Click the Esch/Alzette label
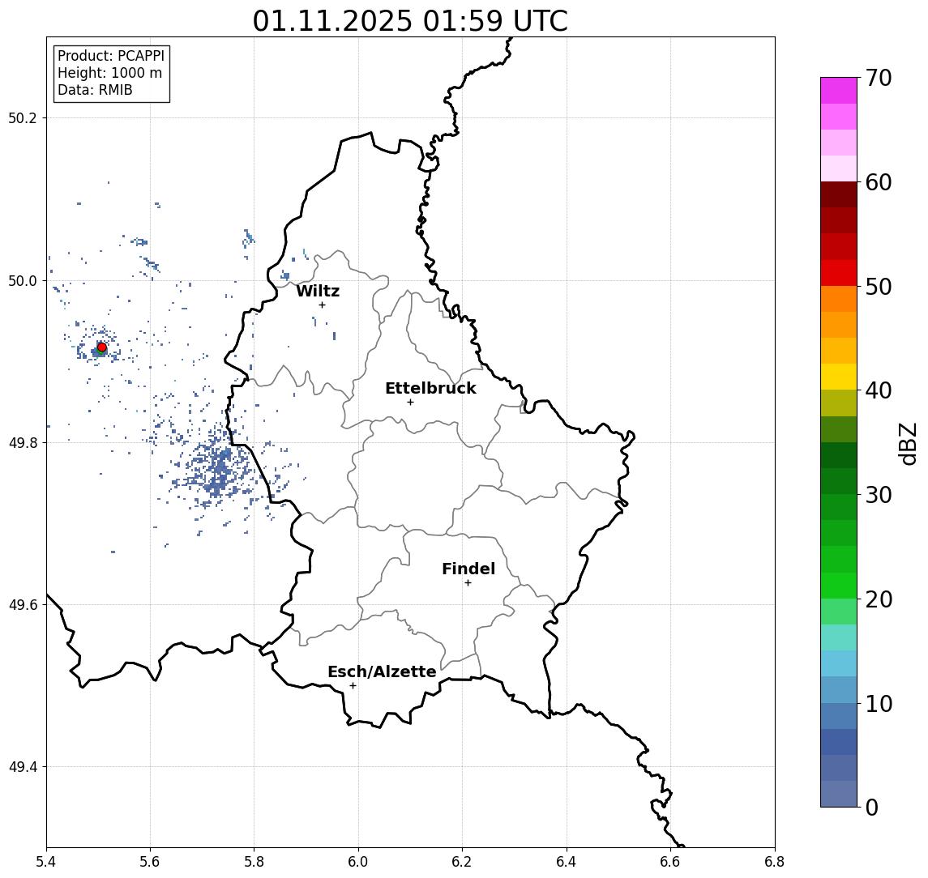The width and height of the screenshot is (928, 878). (382, 671)
